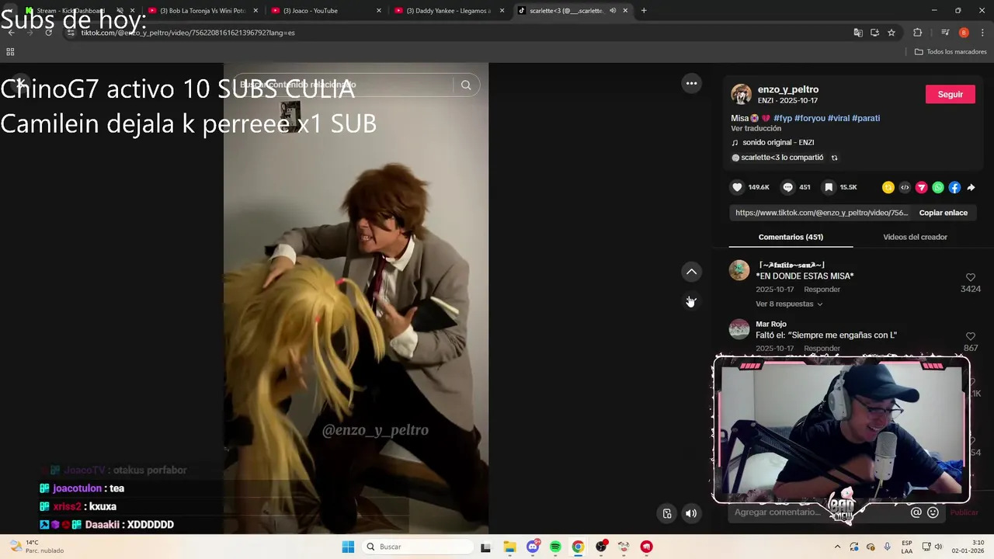This screenshot has width=994, height=559.
Task: Click the tiktok.com address bar URL
Action: (x=188, y=33)
